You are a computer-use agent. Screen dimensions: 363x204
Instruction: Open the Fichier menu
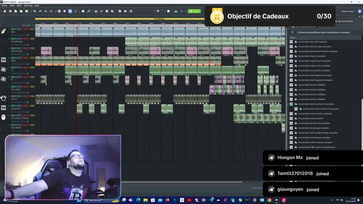click(x=5, y=5)
